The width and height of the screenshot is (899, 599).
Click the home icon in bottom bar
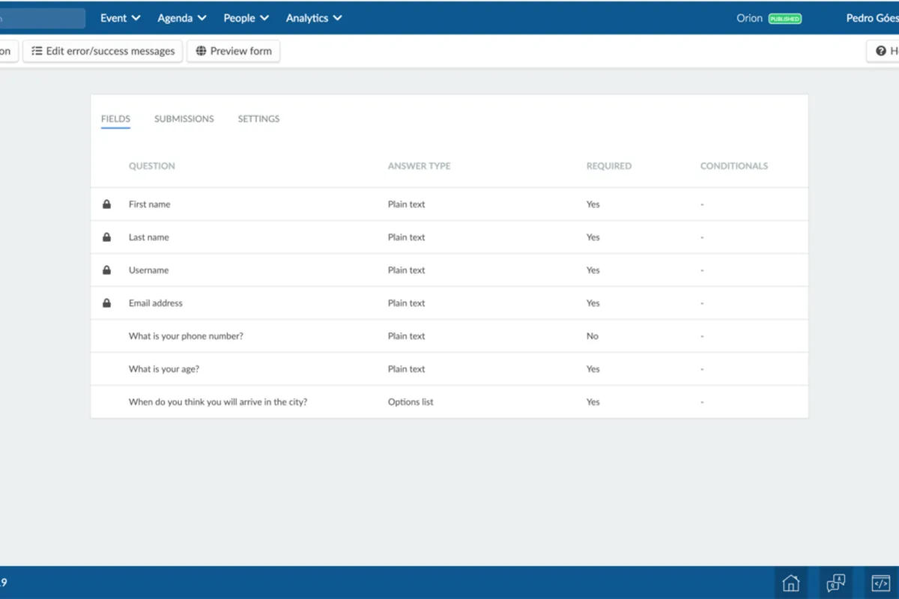pos(790,583)
